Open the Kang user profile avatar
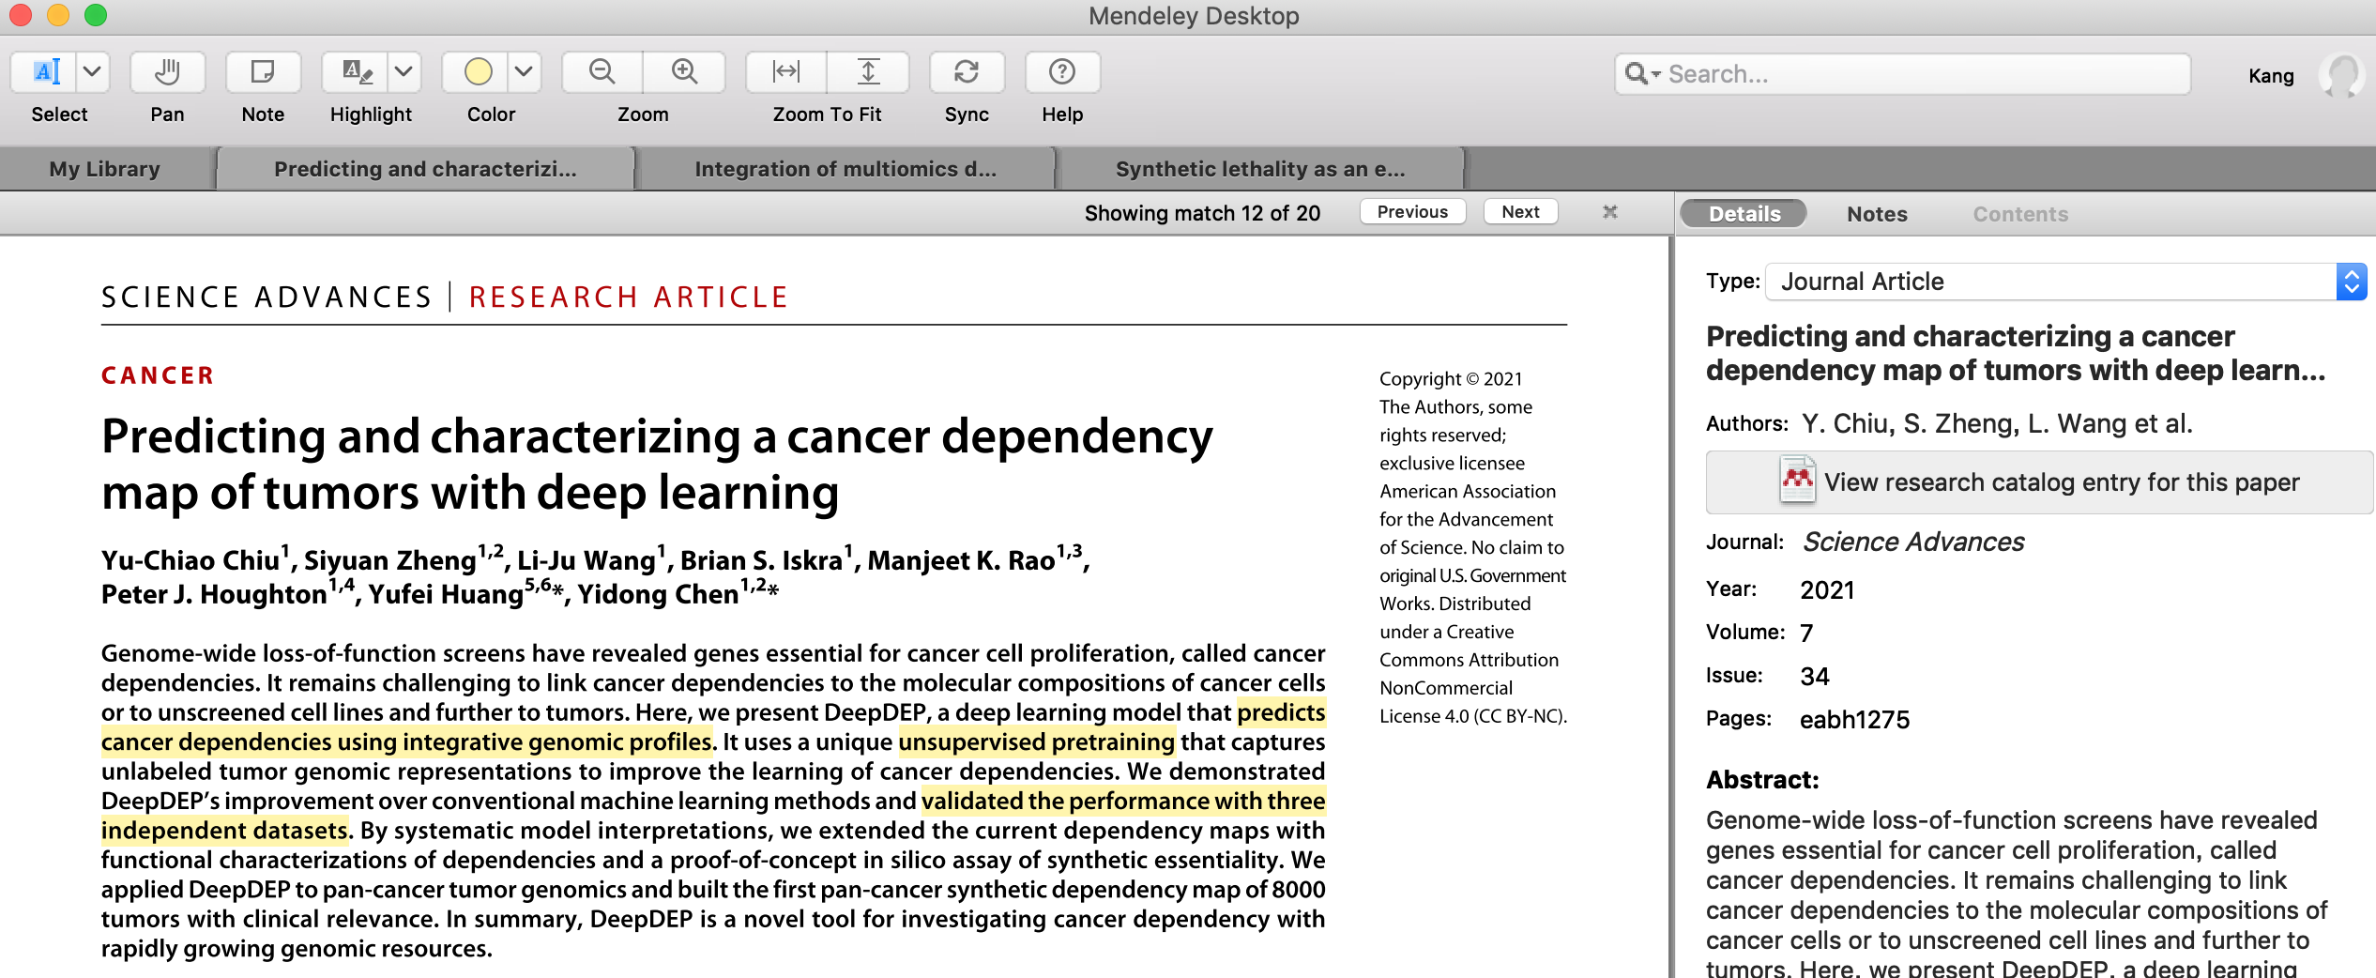Image resolution: width=2376 pixels, height=978 pixels. [x=2340, y=75]
